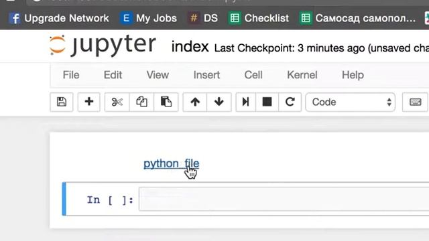This screenshot has width=429, height=241.
Task: Open command palette keyboard icon
Action: tap(415, 102)
